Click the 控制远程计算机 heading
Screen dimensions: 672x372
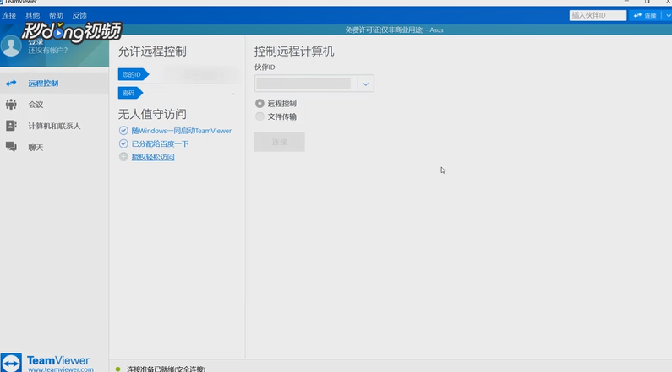pyautogui.click(x=294, y=51)
